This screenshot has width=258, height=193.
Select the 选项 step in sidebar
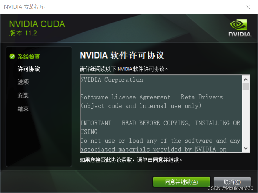(x=23, y=82)
